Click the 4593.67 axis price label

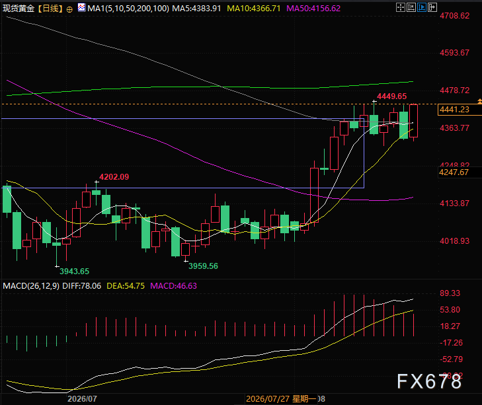point(455,53)
